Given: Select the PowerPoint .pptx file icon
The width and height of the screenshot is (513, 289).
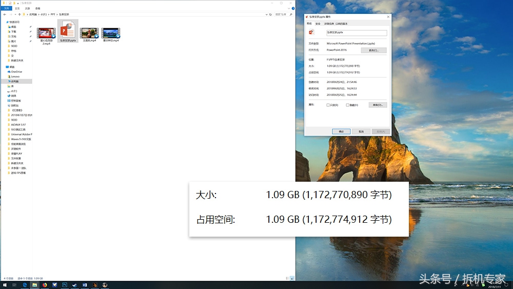Looking at the screenshot, I should 68,30.
